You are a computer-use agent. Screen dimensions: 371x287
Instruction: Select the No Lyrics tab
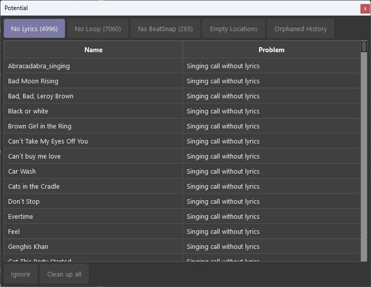[x=34, y=29]
